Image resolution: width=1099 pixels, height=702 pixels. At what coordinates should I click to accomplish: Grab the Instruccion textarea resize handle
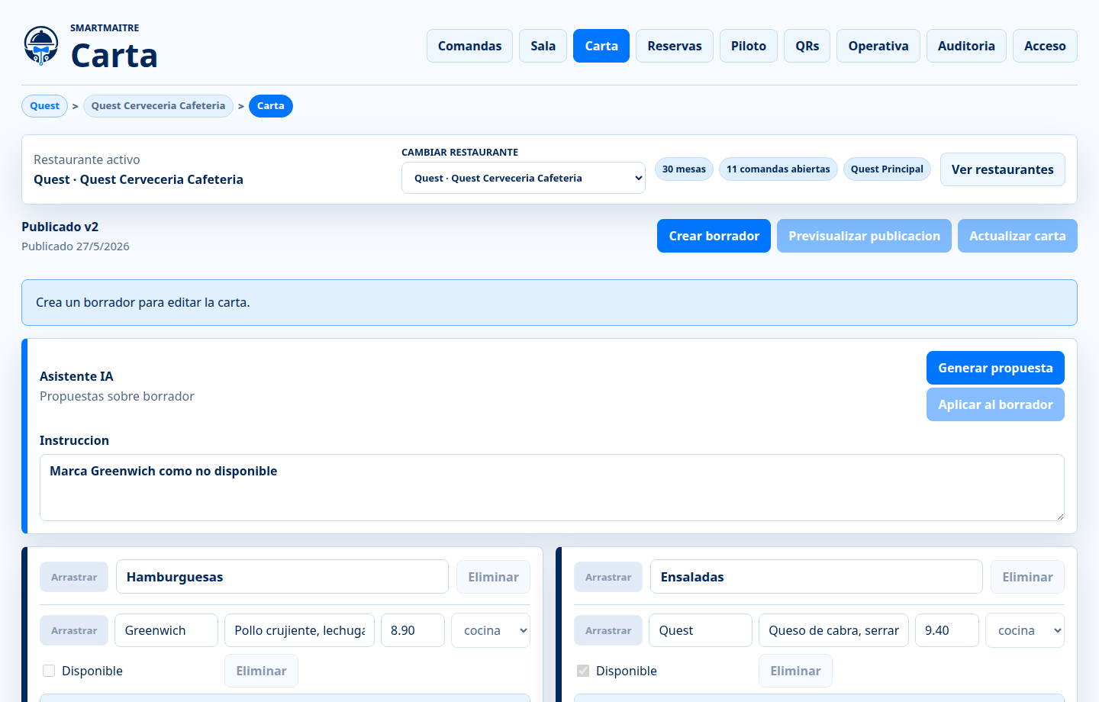[x=1060, y=517]
